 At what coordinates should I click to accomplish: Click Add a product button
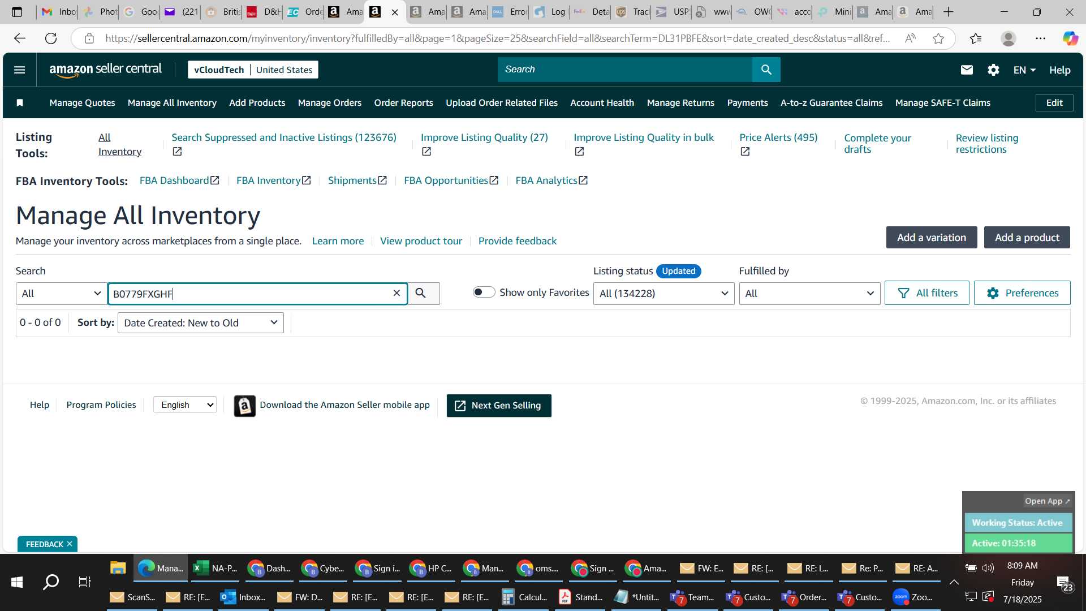click(1027, 238)
